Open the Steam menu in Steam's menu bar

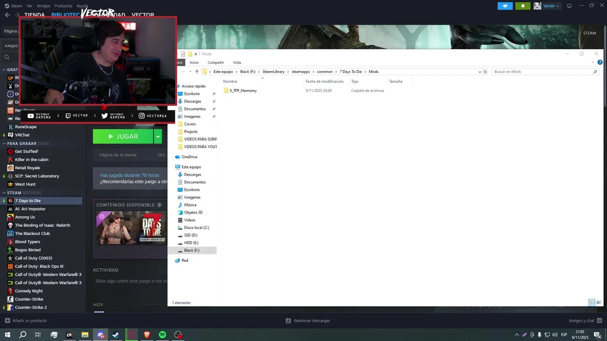pos(14,6)
